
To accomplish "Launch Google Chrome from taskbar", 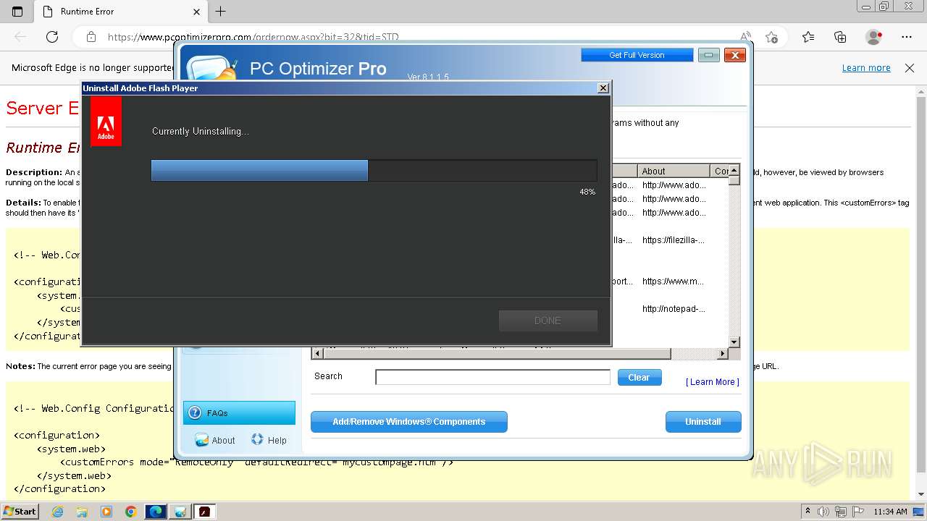I will click(x=131, y=512).
